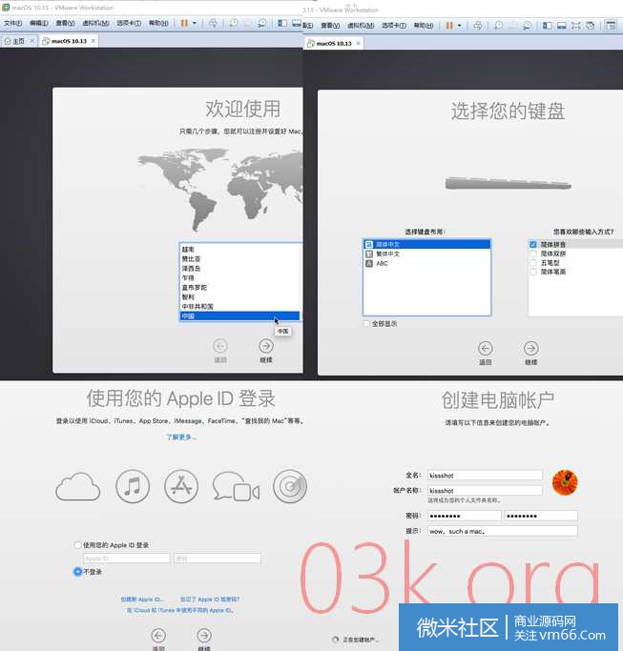Toggle thumbnail bar icon in right VMware window
This screenshot has width=623, height=651.
click(562, 26)
